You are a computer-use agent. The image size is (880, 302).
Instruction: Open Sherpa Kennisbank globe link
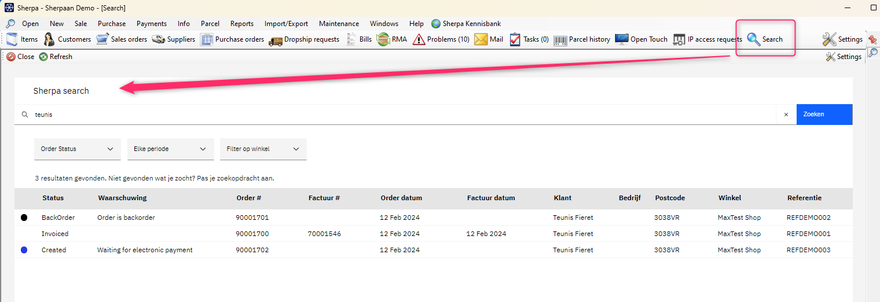point(466,24)
